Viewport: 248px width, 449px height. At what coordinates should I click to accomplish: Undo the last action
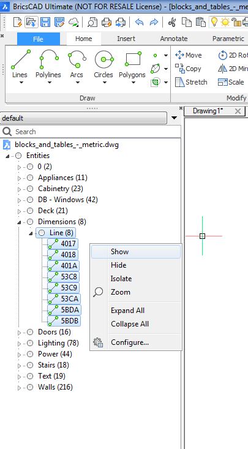click(x=139, y=22)
